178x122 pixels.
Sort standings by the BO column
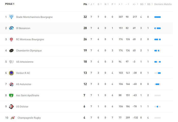point(143,4)
